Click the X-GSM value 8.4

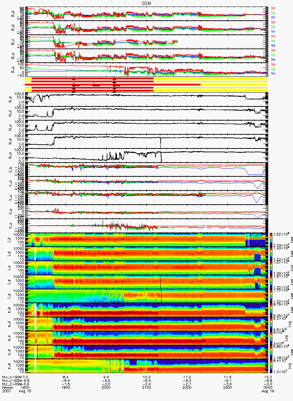pos(66,377)
